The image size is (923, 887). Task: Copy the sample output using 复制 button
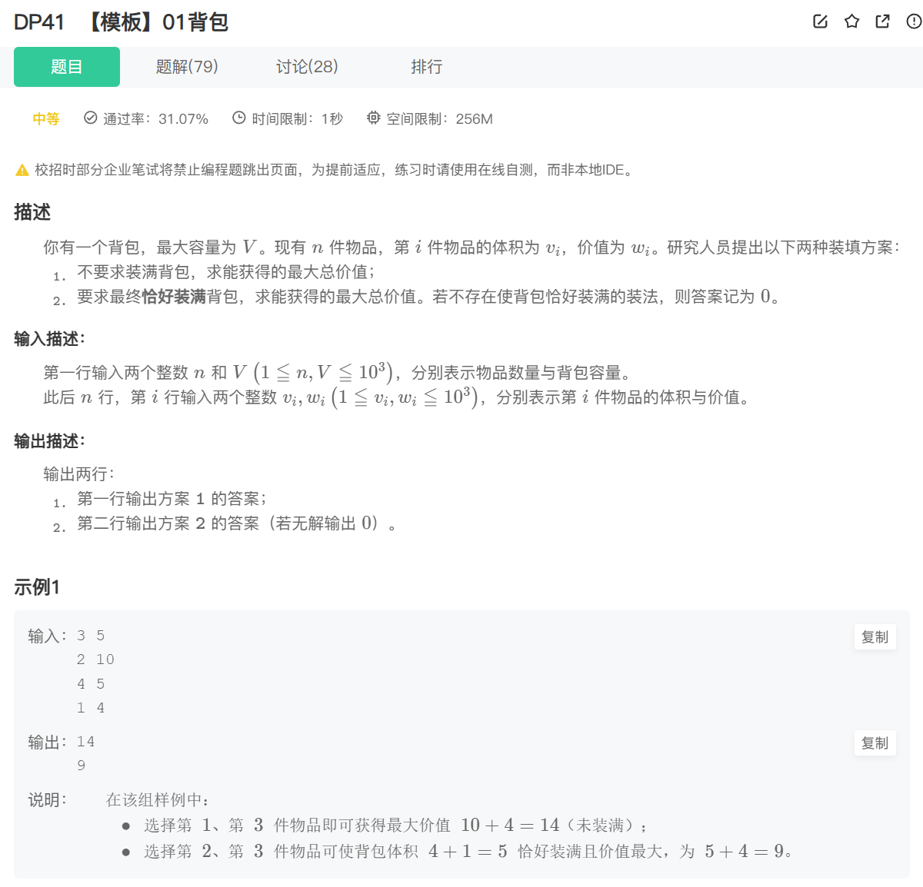click(x=875, y=742)
